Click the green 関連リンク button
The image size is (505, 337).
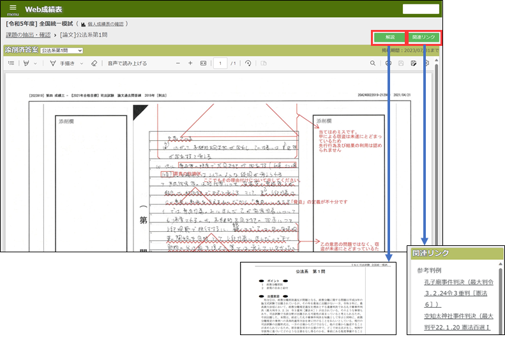coord(423,38)
